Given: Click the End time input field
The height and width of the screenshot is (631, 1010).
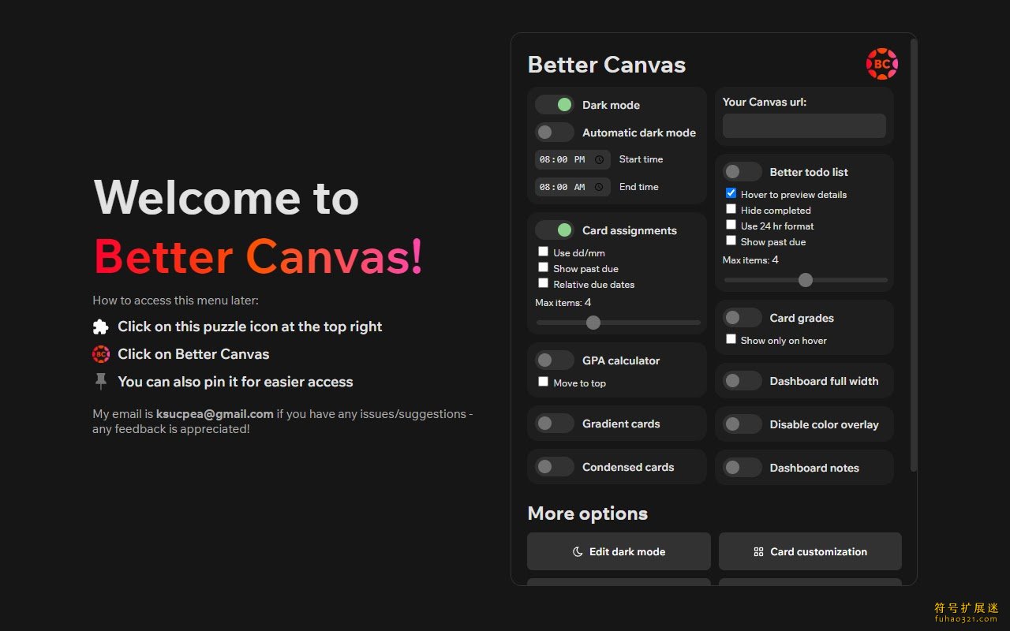Looking at the screenshot, I should click(x=573, y=187).
